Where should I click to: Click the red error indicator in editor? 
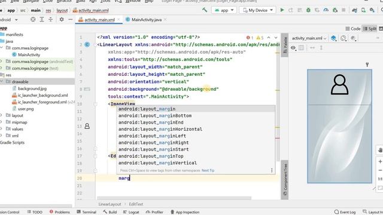click(250, 38)
